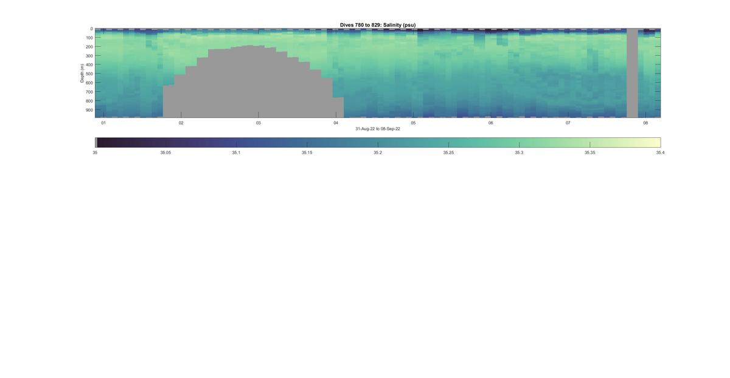Click colorbar tick label '35.3'
The height and width of the screenshot is (378, 730).
click(x=519, y=153)
